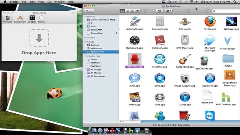Open AppCleaner Applications tab
Screen dimensions: 240x135
20,19
